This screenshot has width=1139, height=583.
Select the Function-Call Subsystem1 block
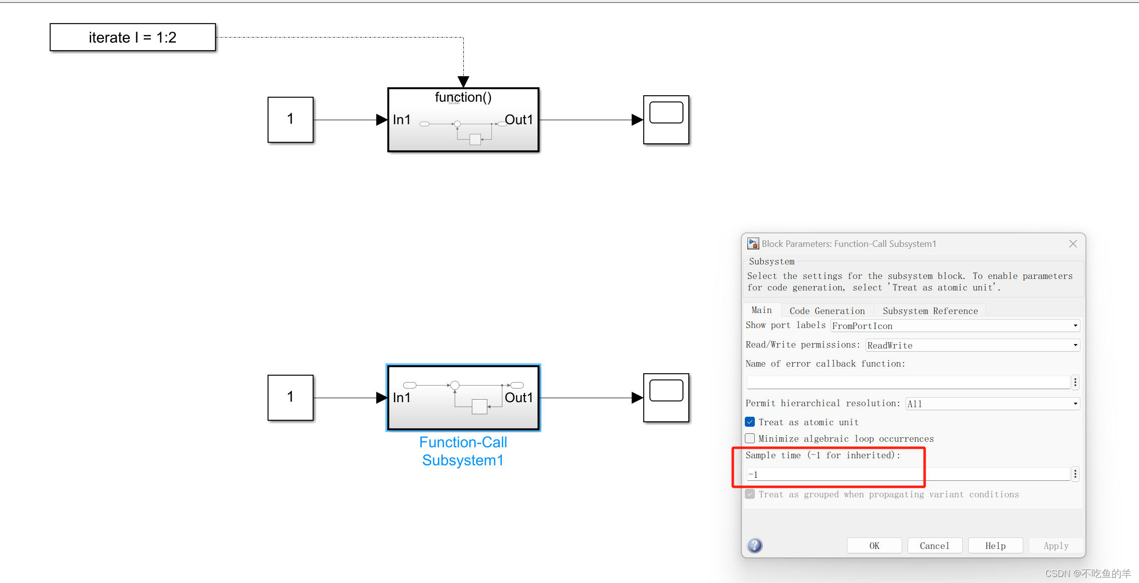click(463, 397)
